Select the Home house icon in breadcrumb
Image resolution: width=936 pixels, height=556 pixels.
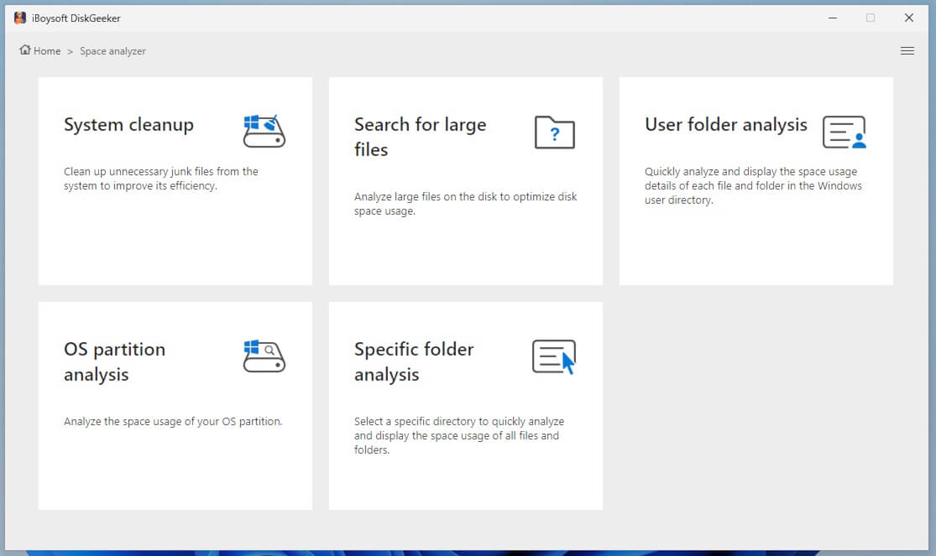pos(24,50)
